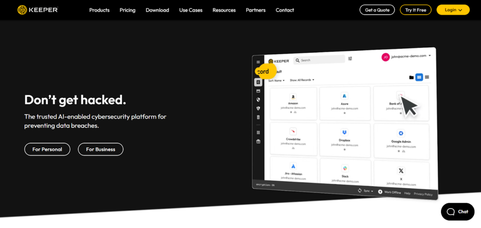The width and height of the screenshot is (481, 228).
Task: Click the Jira - Atlassian logo icon
Action: (x=293, y=166)
